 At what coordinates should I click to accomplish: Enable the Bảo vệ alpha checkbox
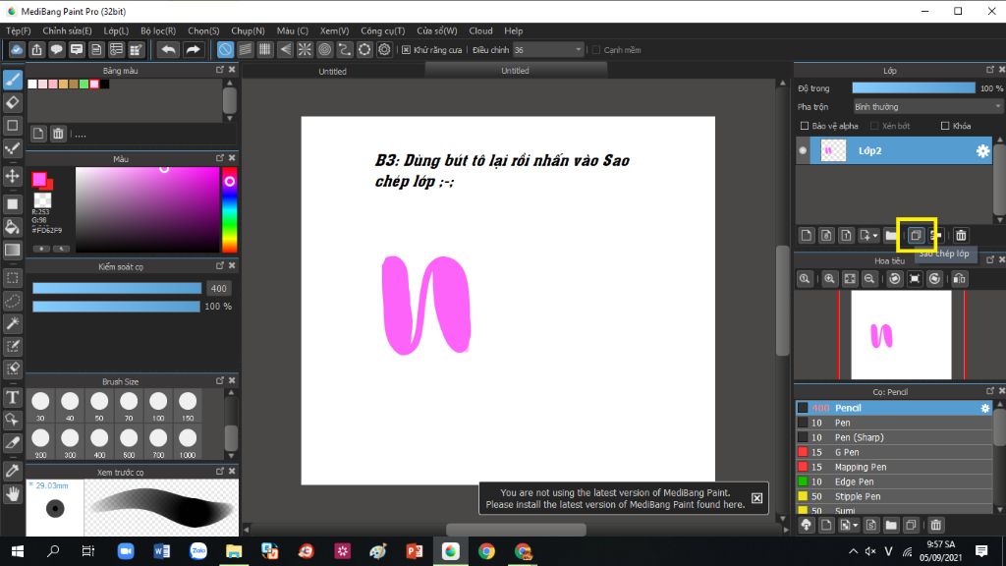coord(805,126)
